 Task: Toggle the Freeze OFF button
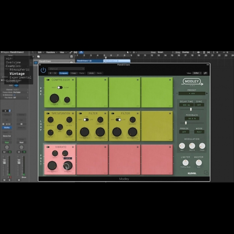click(x=184, y=132)
